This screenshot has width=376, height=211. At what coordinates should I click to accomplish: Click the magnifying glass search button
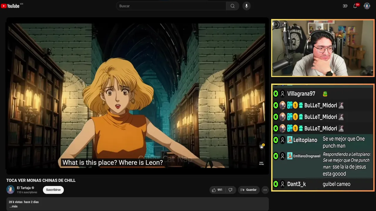232,6
